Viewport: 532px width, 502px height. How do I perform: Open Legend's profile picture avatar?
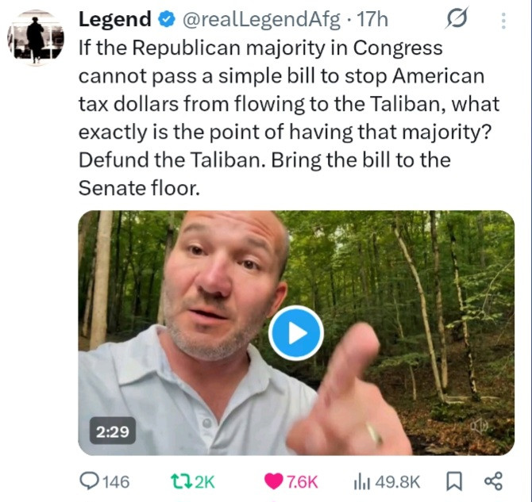pyautogui.click(x=36, y=37)
